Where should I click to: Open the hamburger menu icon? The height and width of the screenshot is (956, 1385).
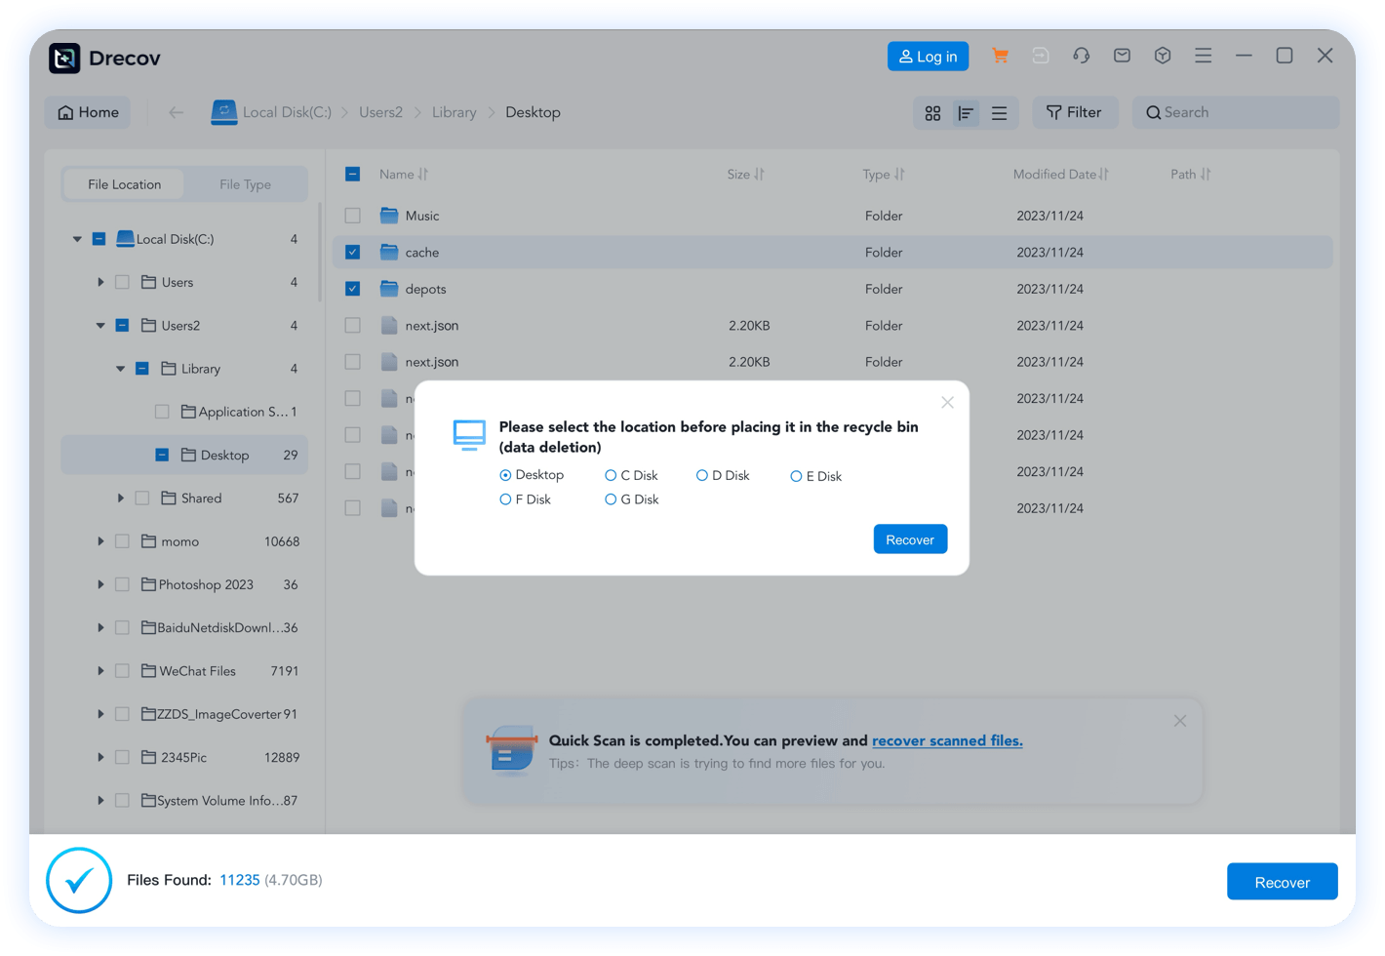1204,56
